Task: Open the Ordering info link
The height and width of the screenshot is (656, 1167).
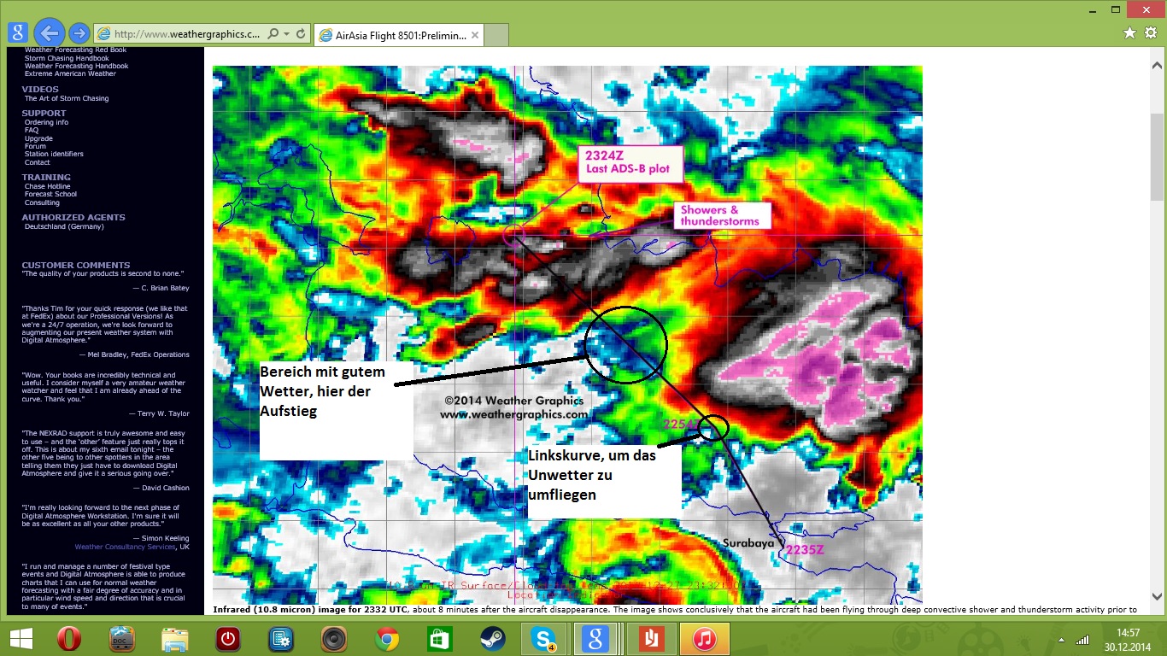Action: (46, 122)
